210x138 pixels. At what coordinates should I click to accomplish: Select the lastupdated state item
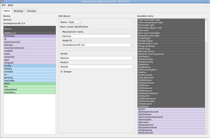tap(30, 89)
